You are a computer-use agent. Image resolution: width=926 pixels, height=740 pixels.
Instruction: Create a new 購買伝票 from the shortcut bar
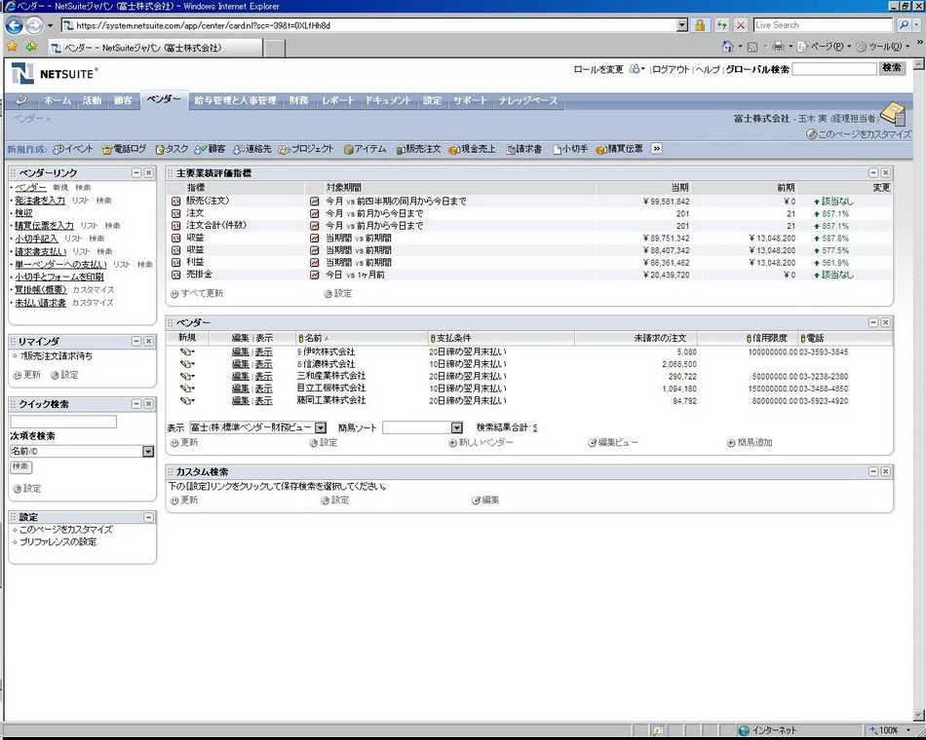tap(620, 149)
